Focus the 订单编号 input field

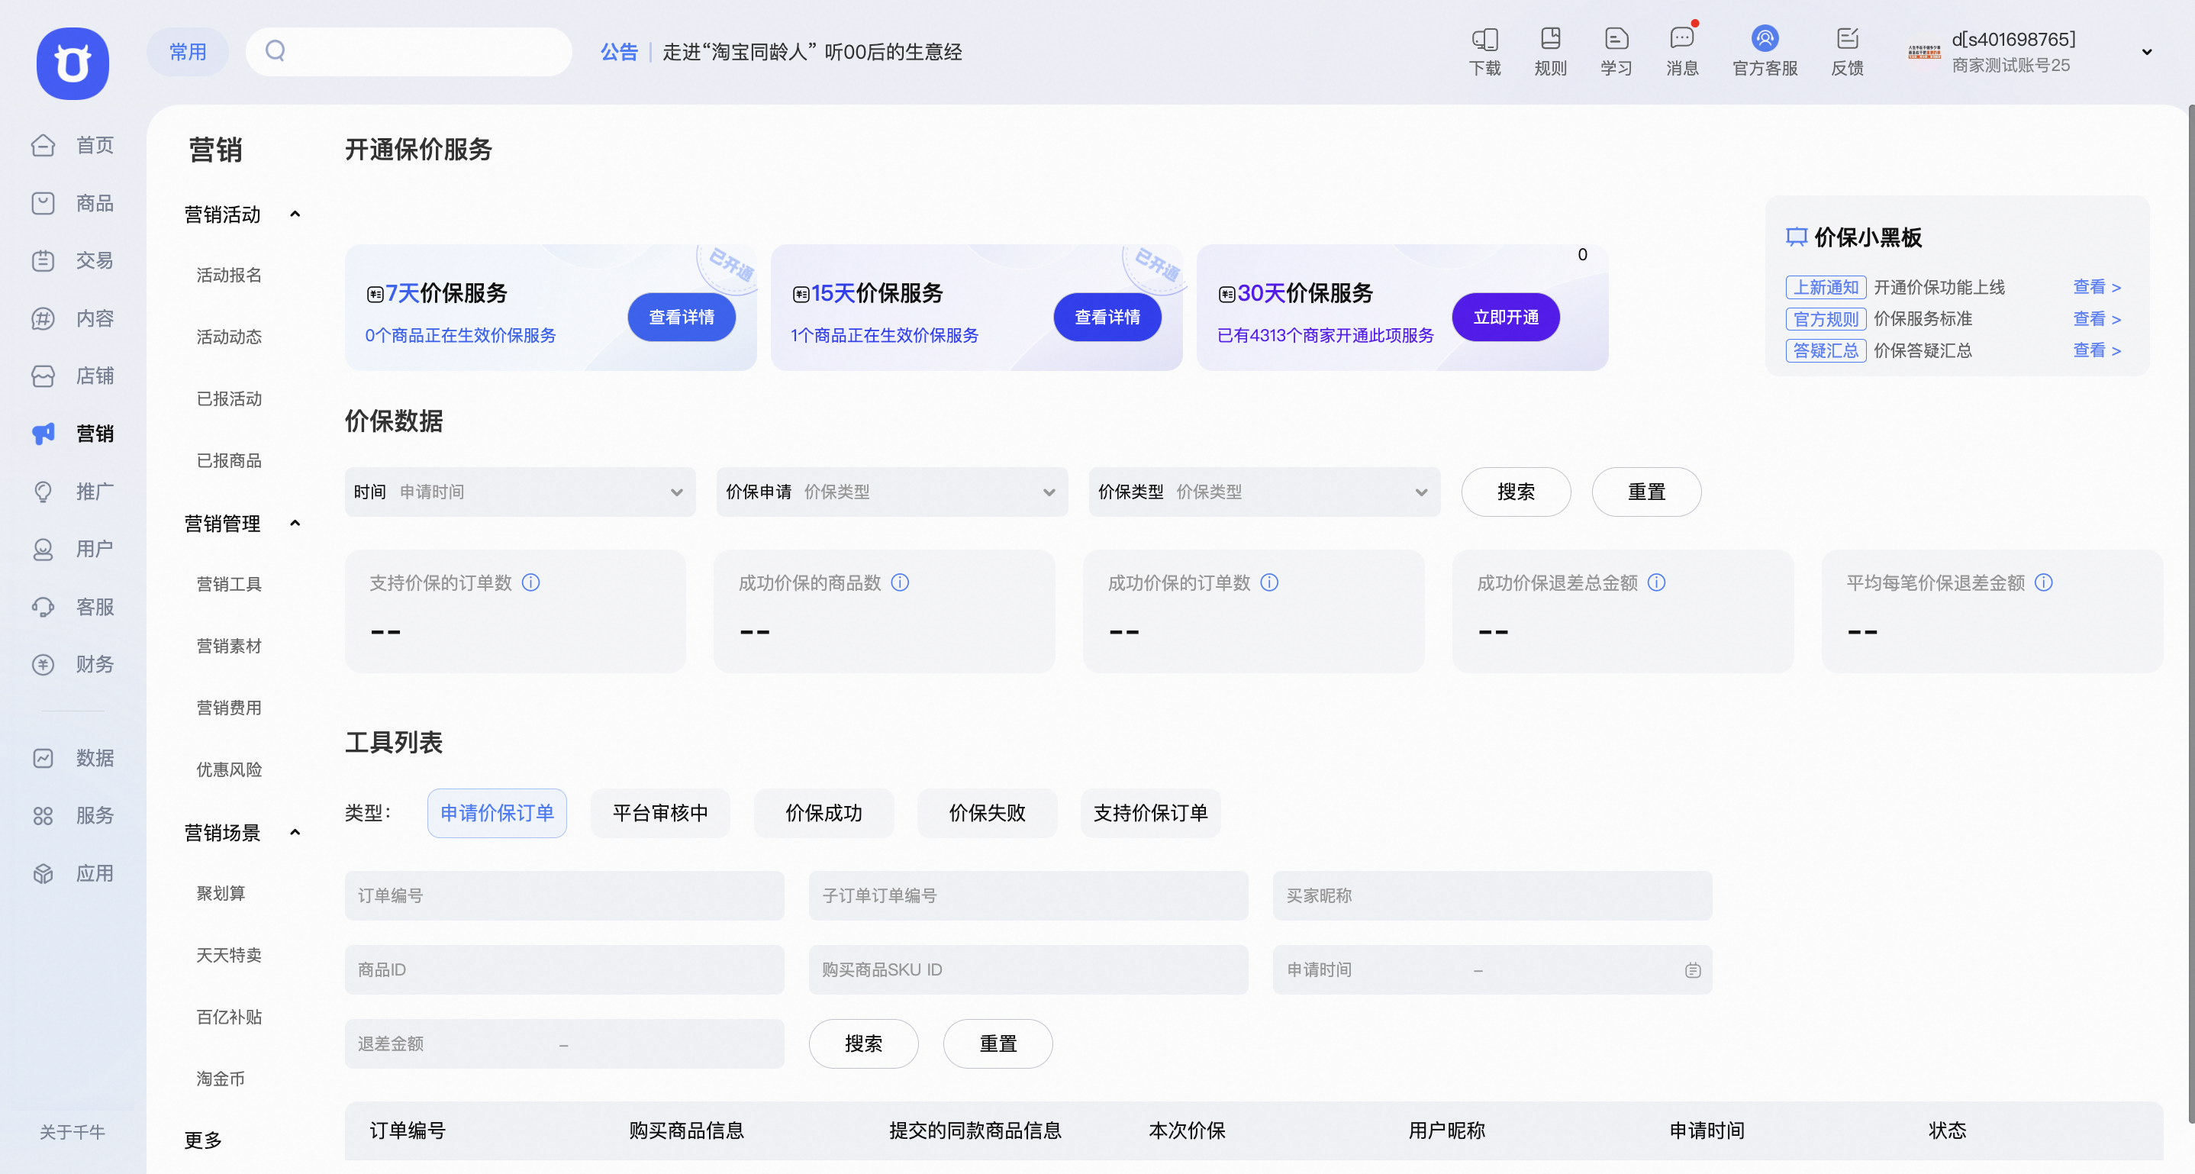[x=564, y=895]
